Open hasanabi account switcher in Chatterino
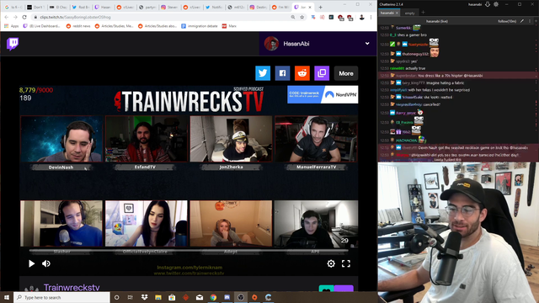539x303 pixels. pos(475,4)
